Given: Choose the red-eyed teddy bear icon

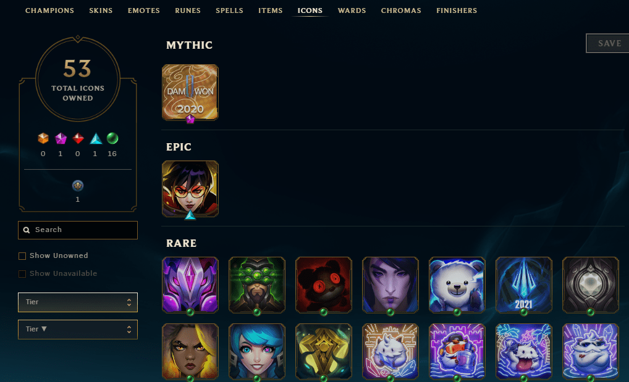Looking at the screenshot, I should (324, 285).
